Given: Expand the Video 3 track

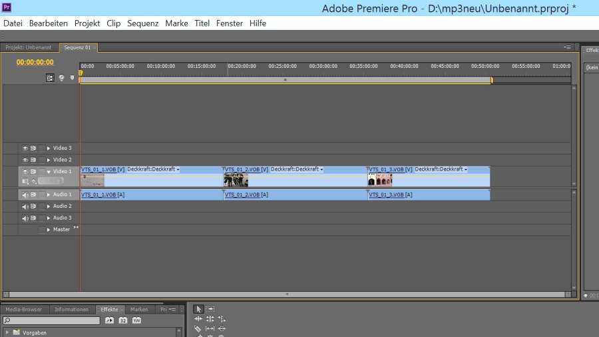Looking at the screenshot, I should [x=49, y=149].
